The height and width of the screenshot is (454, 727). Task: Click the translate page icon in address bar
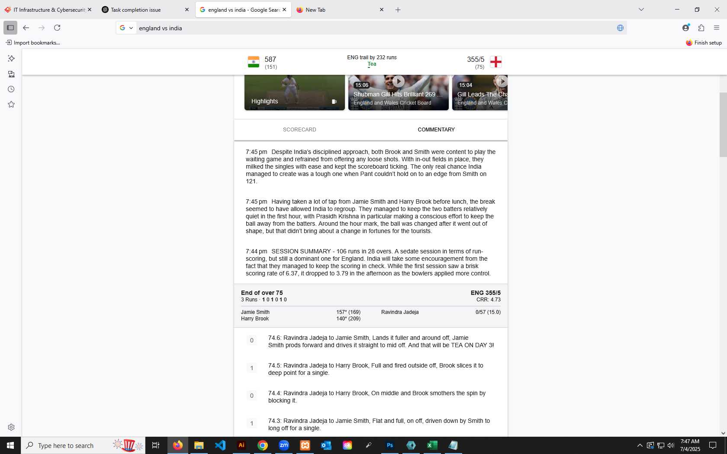click(620, 28)
